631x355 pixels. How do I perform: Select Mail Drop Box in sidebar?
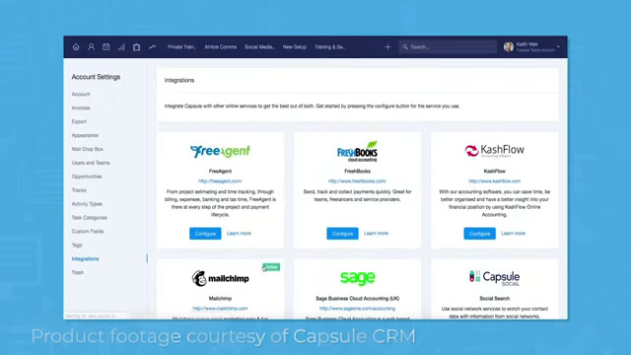[88, 149]
